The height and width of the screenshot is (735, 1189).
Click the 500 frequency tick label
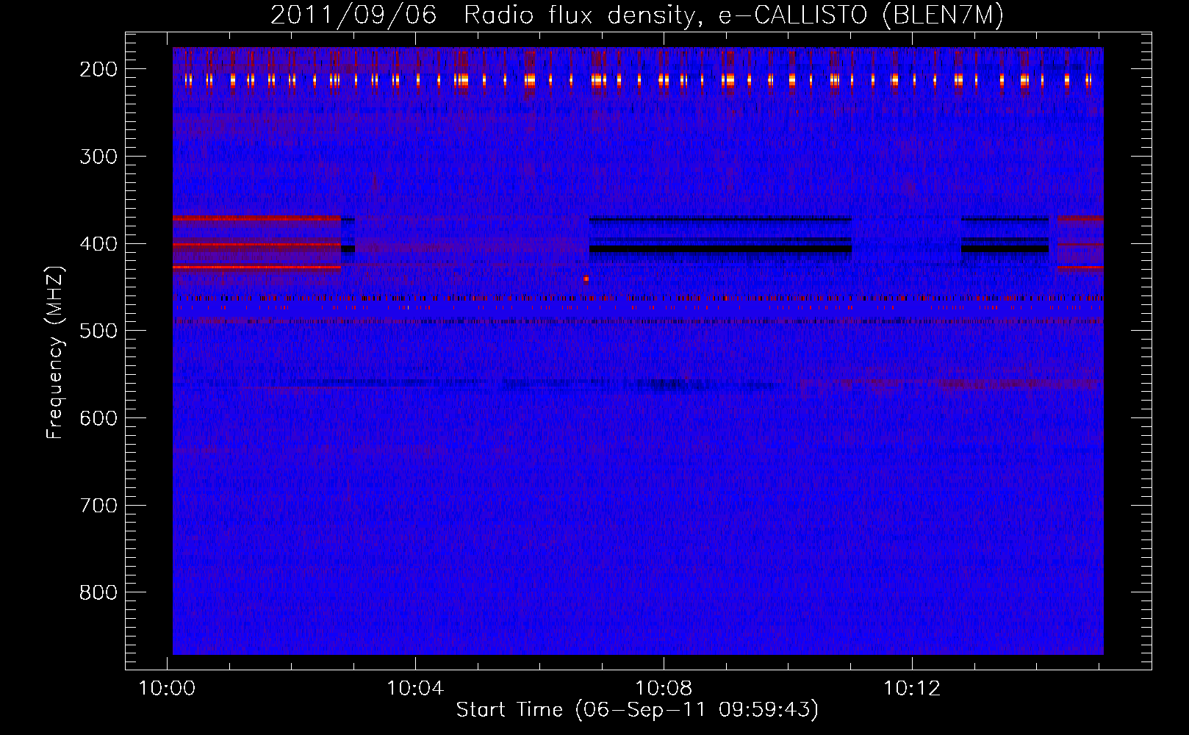point(98,331)
